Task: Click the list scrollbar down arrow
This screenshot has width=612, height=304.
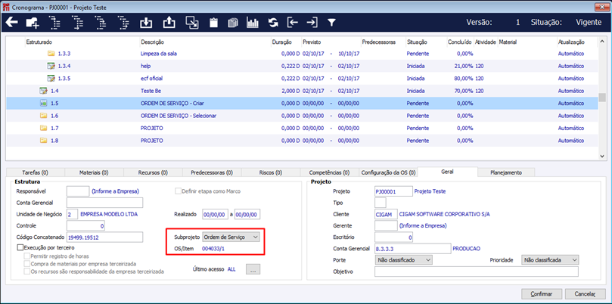Action: [x=602, y=155]
